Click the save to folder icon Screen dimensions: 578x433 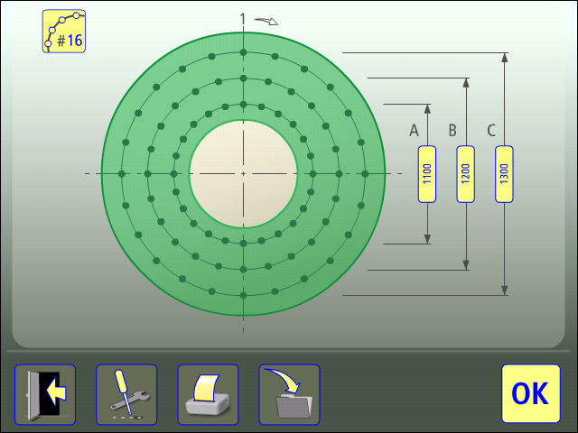coord(289,394)
